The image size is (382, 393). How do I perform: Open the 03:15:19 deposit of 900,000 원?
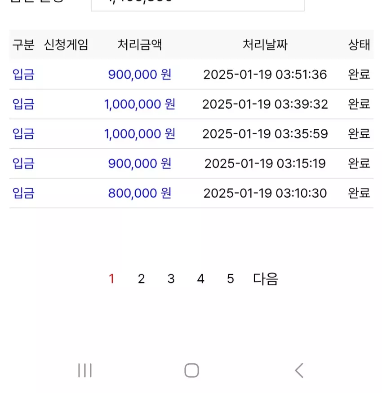point(191,163)
